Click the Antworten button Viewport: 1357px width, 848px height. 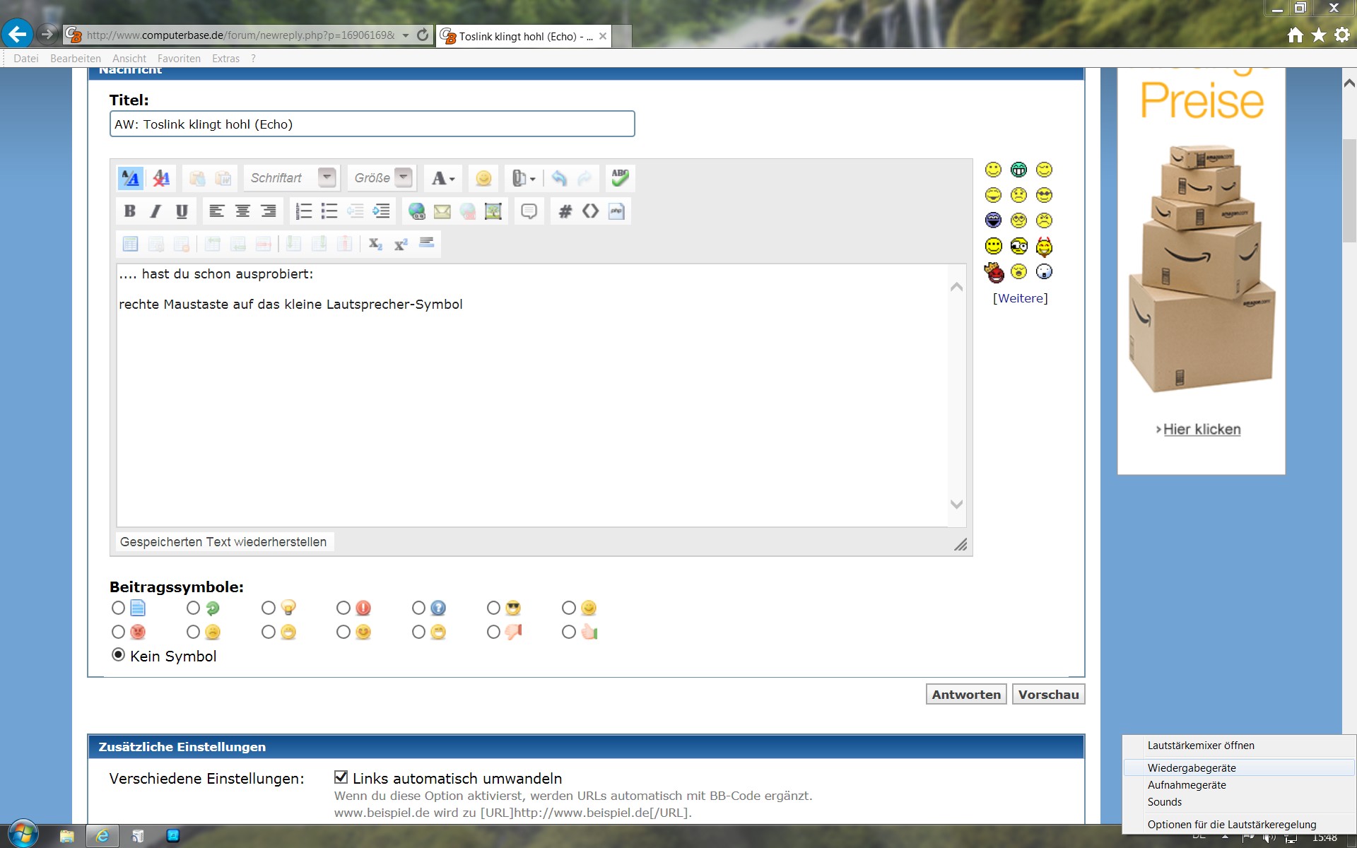(965, 695)
